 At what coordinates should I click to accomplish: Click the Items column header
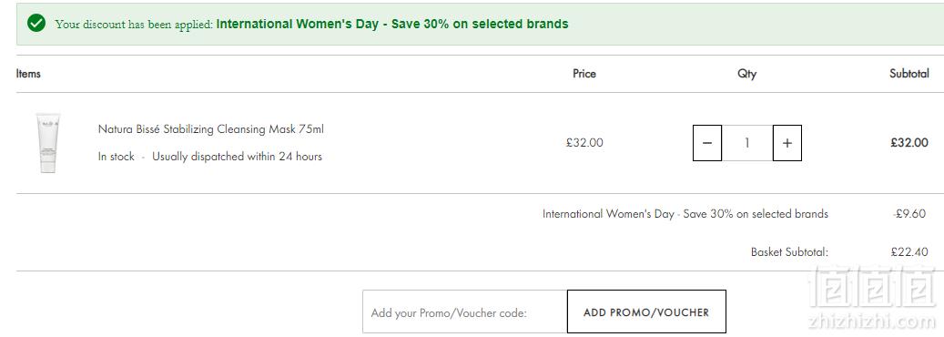(x=28, y=74)
